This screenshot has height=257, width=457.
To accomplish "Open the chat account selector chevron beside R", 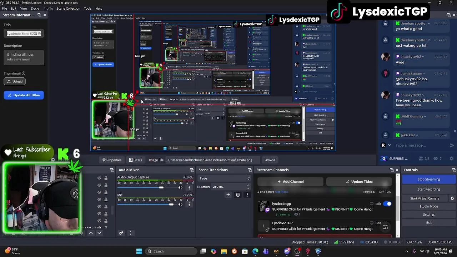I will click(x=389, y=145).
